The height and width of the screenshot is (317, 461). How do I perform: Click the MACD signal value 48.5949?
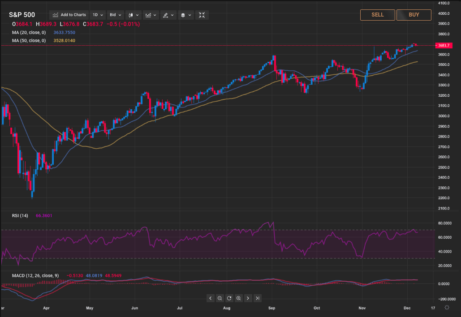113,275
